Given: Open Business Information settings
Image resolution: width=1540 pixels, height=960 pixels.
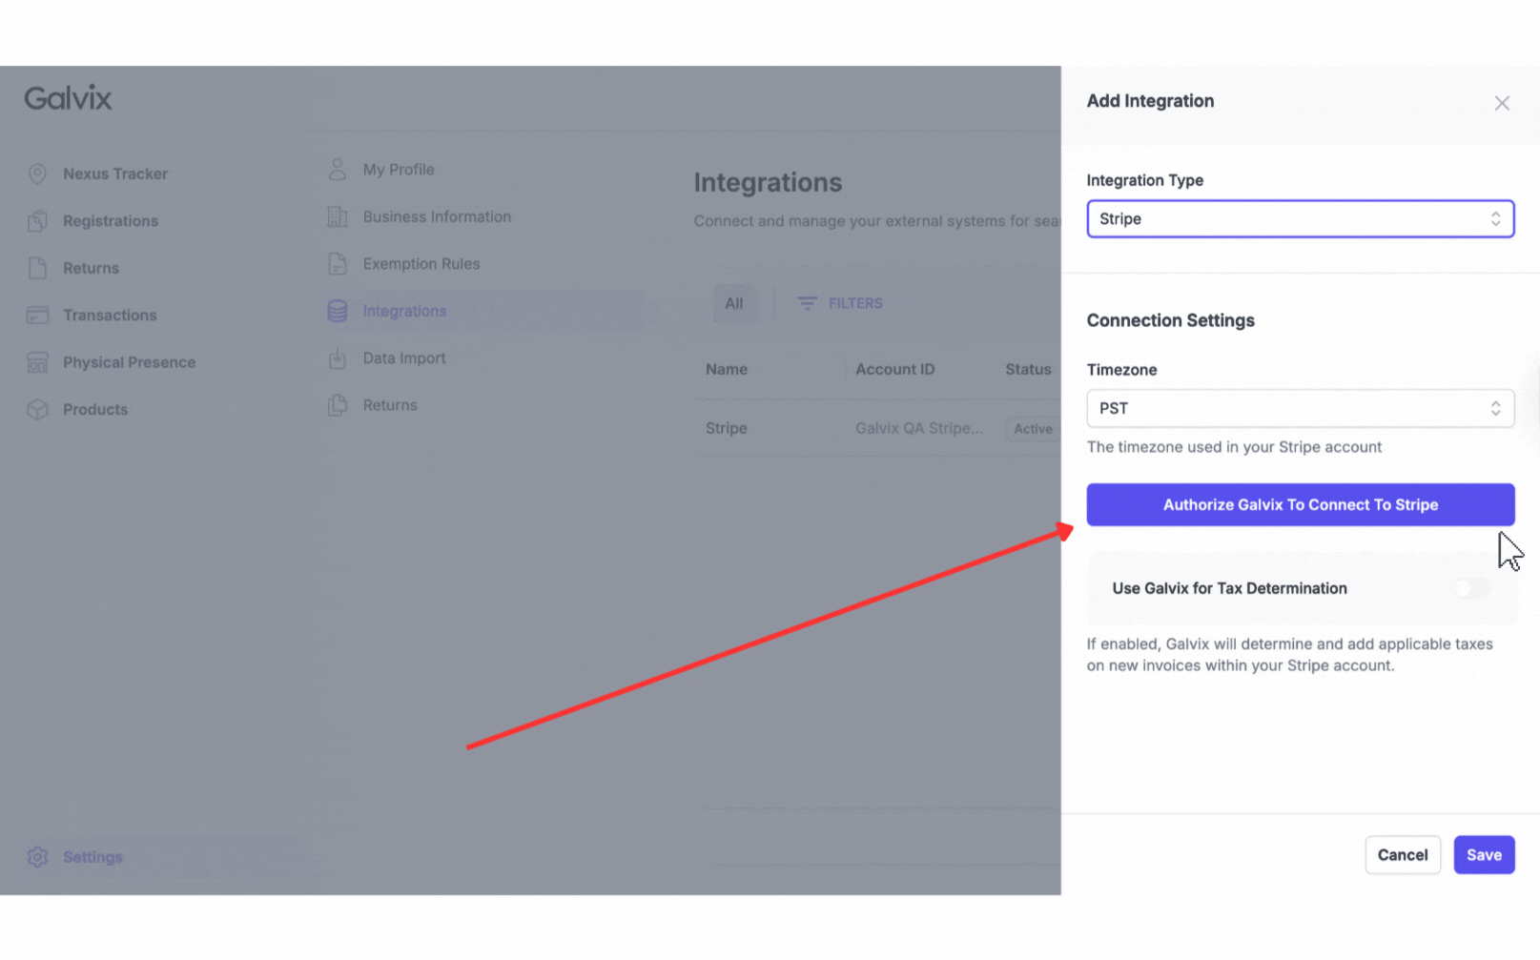Looking at the screenshot, I should (437, 216).
